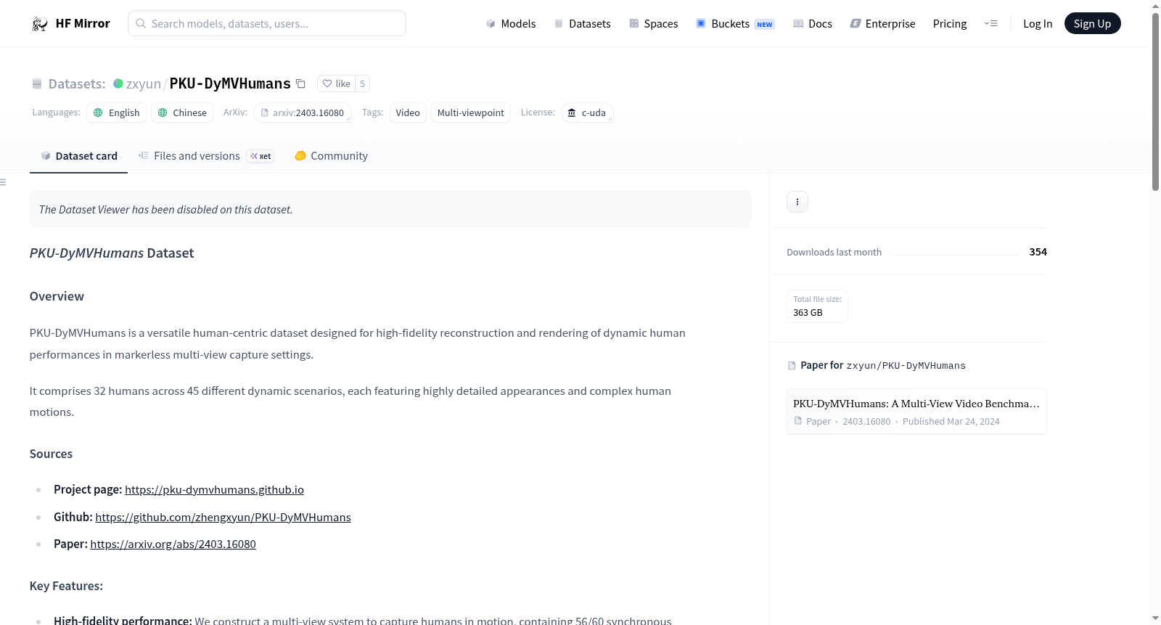Image resolution: width=1161 pixels, height=625 pixels.
Task: Click the Key Features heading
Action: [x=66, y=586]
